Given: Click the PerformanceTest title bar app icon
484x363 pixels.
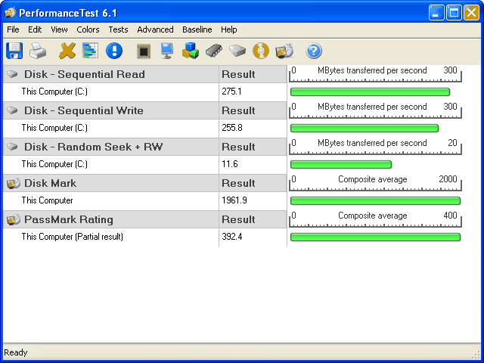Looking at the screenshot, I should (10, 12).
